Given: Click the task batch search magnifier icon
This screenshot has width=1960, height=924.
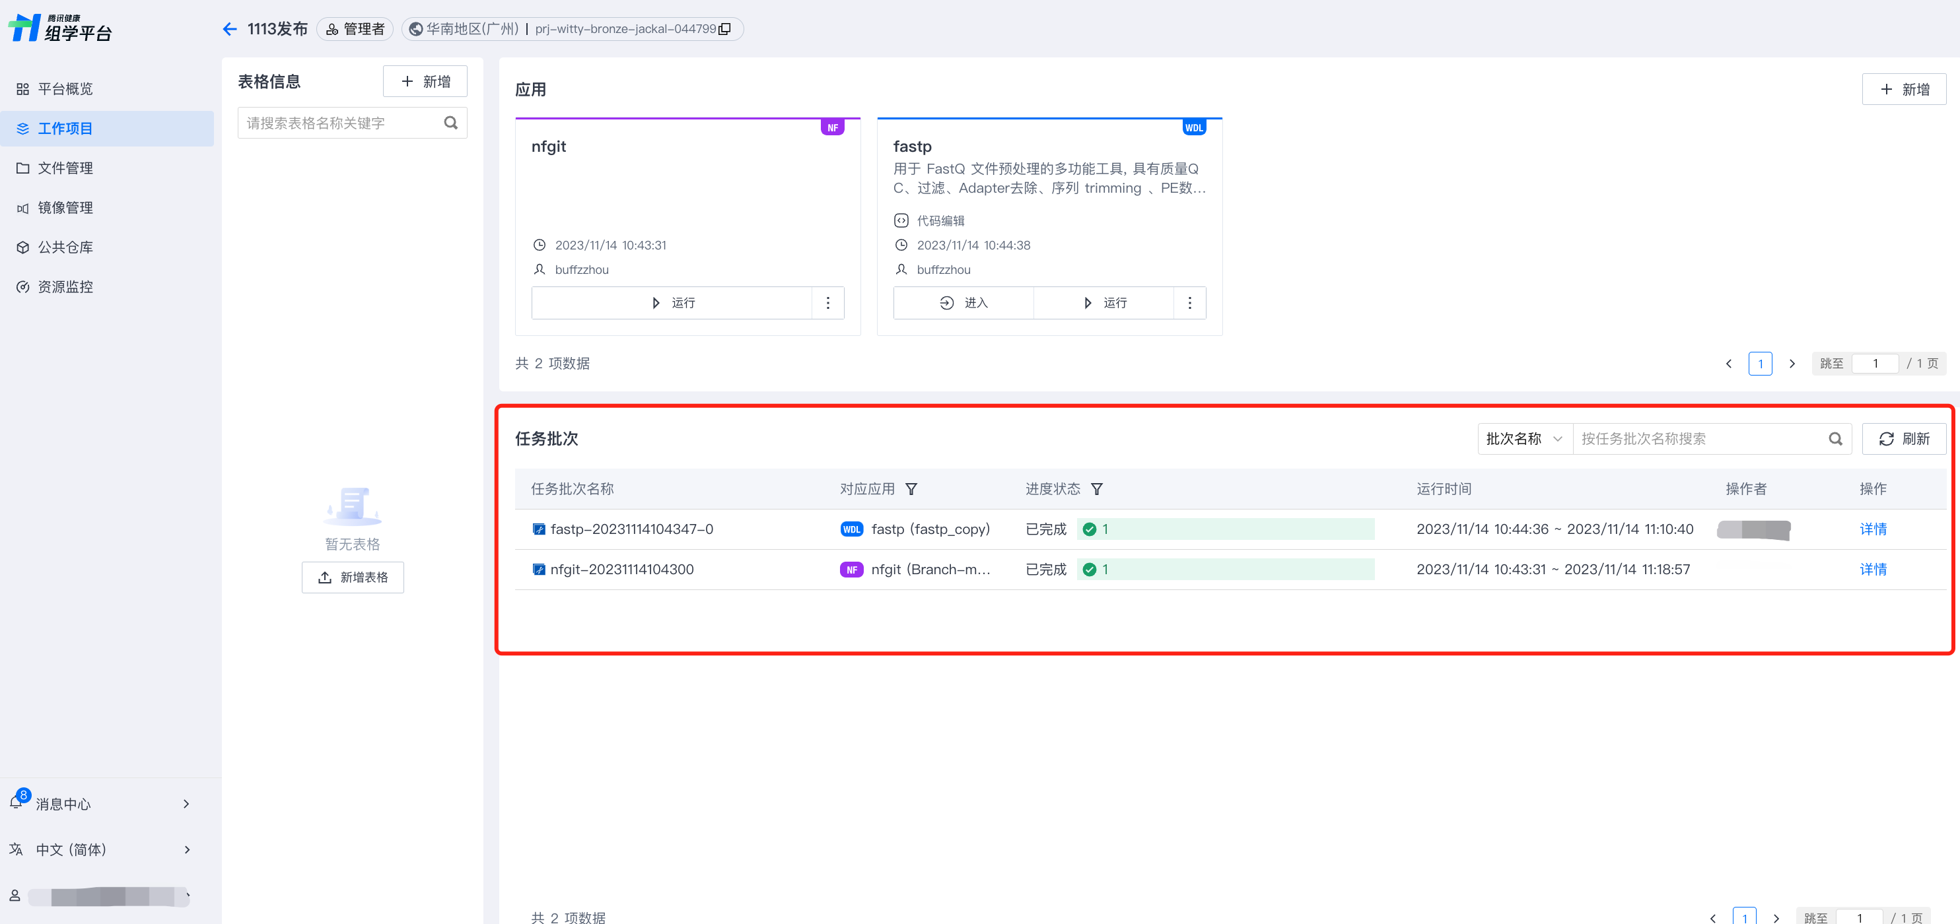Looking at the screenshot, I should 1835,439.
